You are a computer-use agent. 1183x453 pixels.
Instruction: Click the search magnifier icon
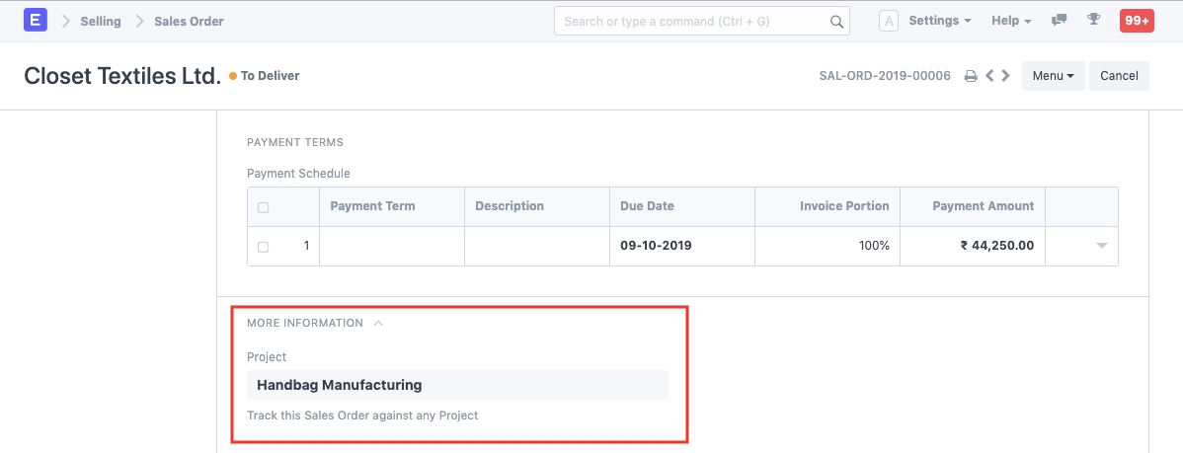click(x=835, y=21)
